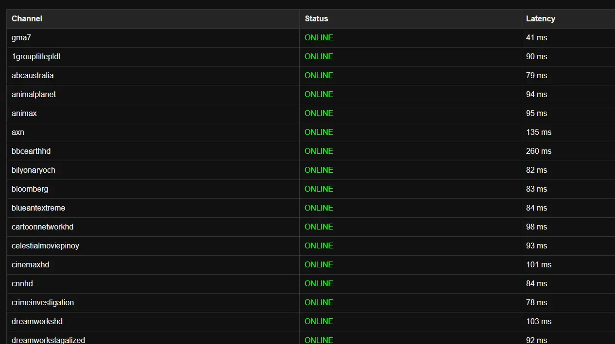Click ONLINE status in cartoonnetworkhd row

click(x=319, y=227)
